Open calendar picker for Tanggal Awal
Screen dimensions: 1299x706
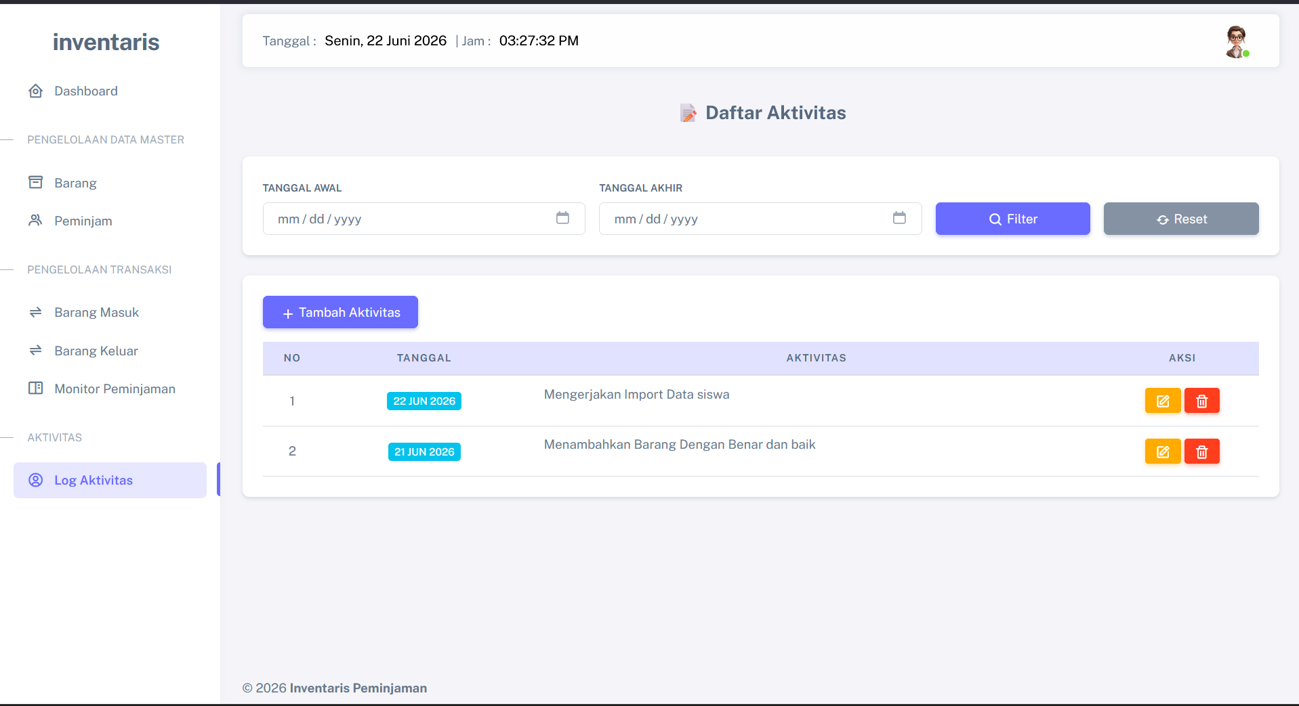click(x=562, y=218)
